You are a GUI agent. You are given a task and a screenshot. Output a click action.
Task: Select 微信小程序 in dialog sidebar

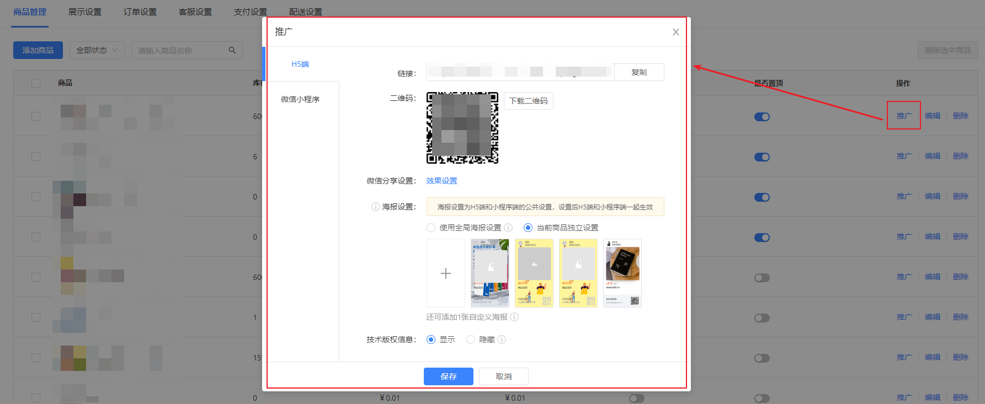(301, 99)
